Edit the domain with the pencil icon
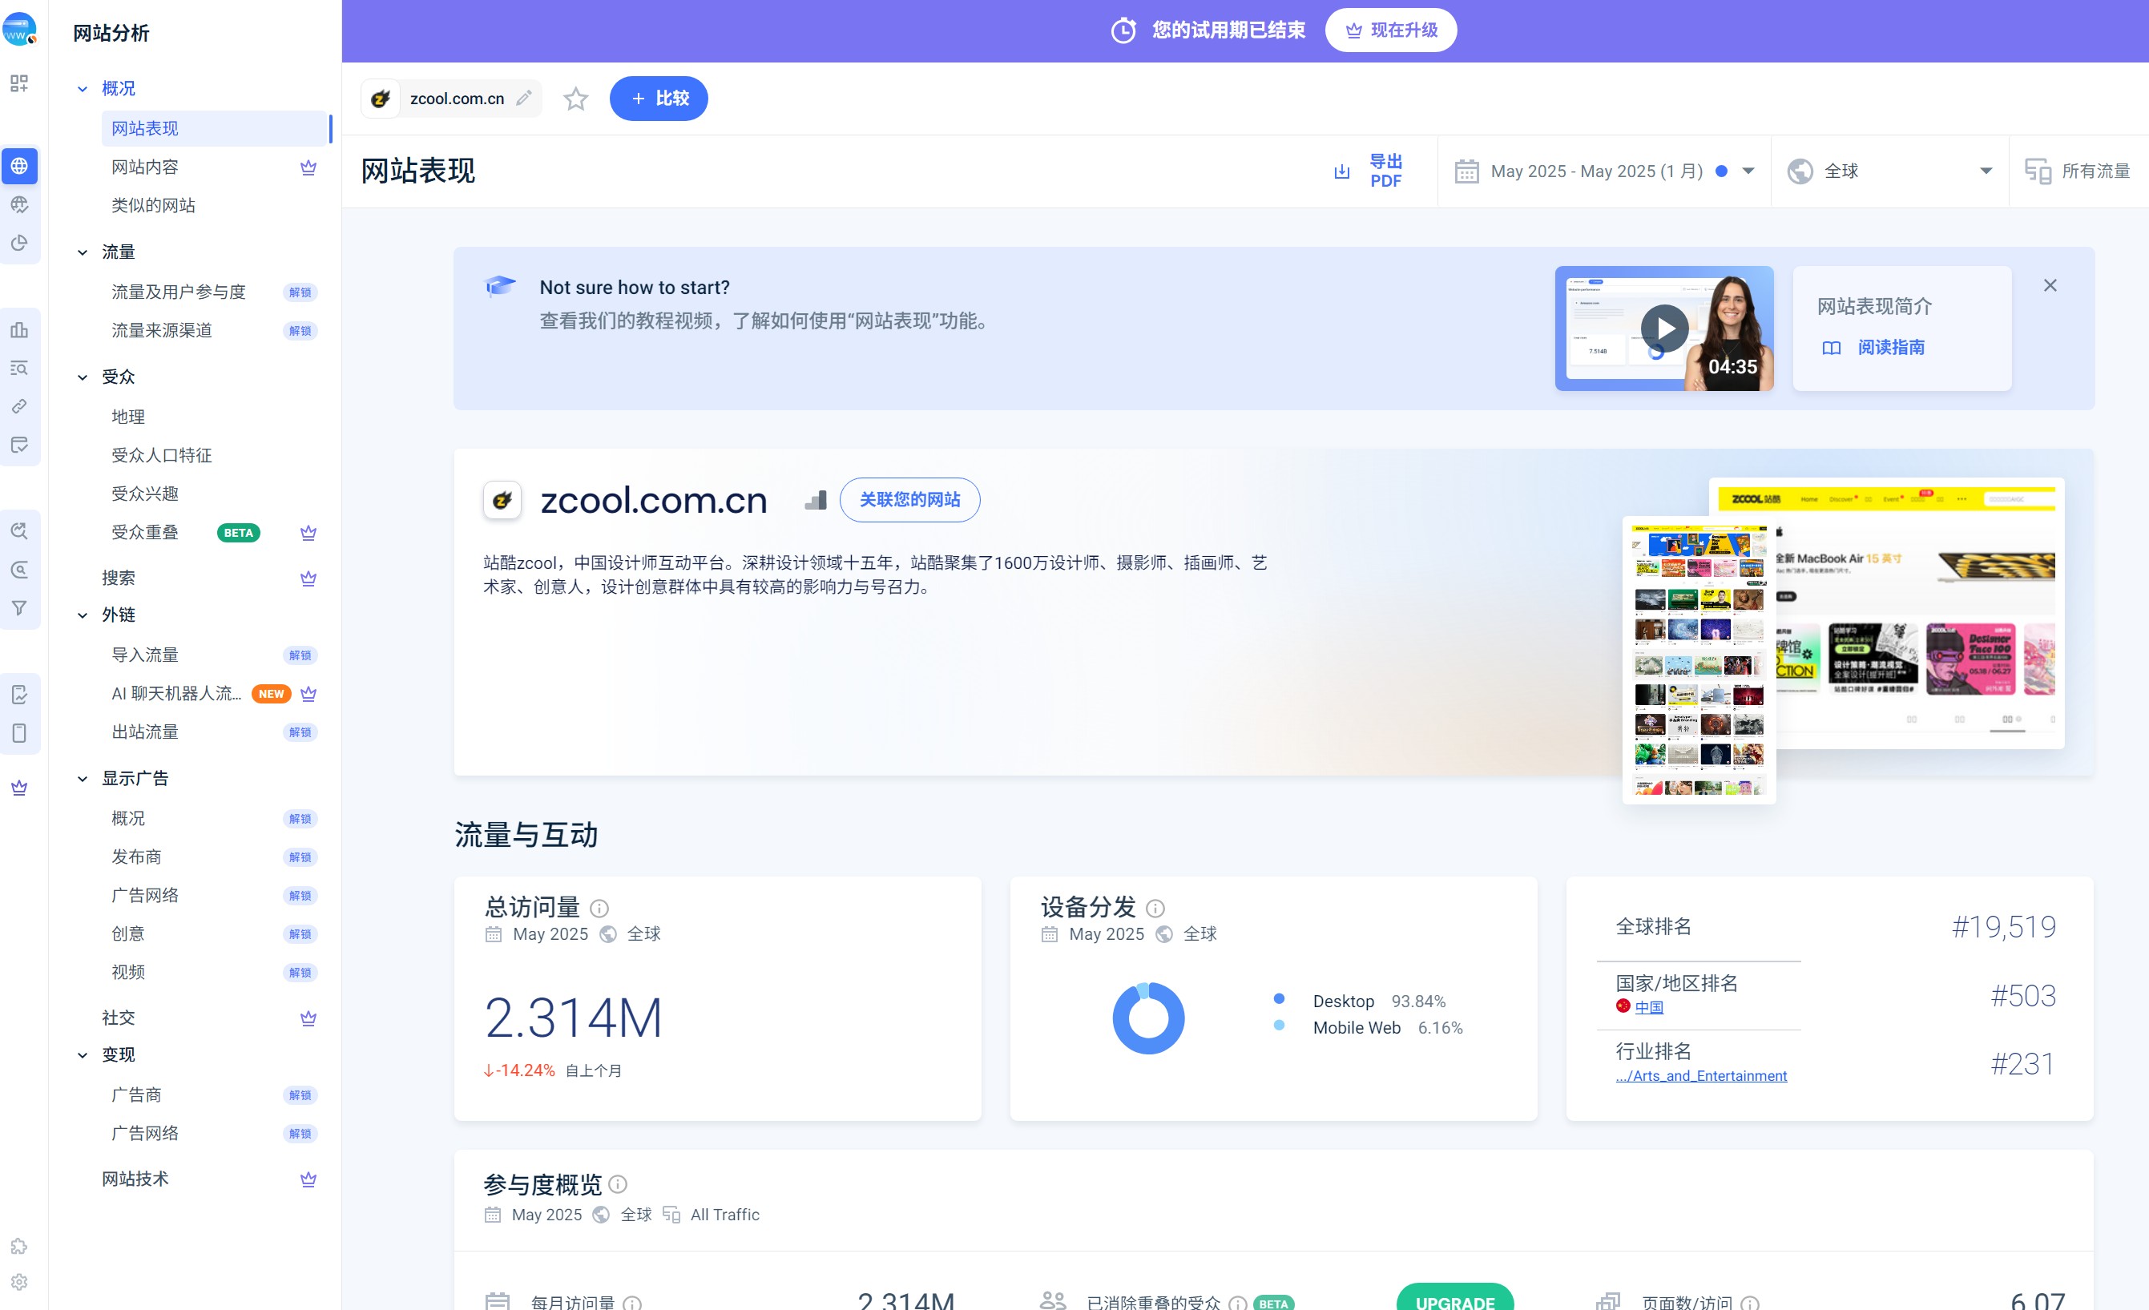2149x1310 pixels. 523,98
